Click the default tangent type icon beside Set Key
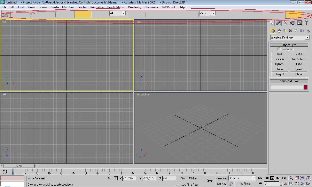312x187 pixels. (x=231, y=184)
